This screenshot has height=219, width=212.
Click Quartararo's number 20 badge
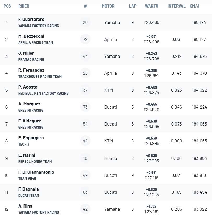(85, 22)
